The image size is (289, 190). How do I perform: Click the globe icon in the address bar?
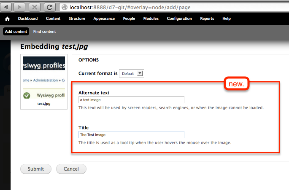tap(65, 7)
